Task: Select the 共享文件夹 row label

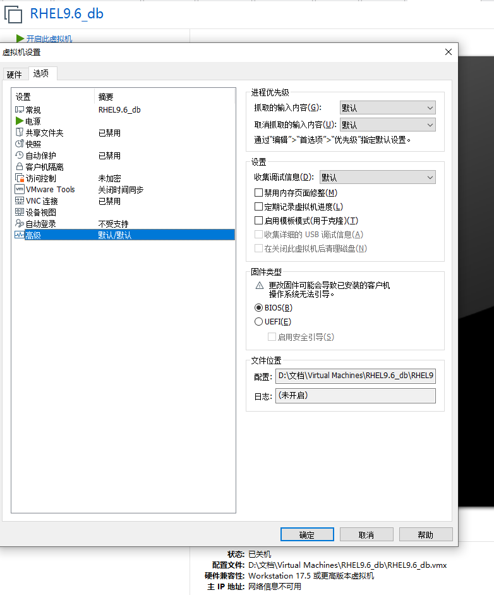Action: tap(44, 133)
